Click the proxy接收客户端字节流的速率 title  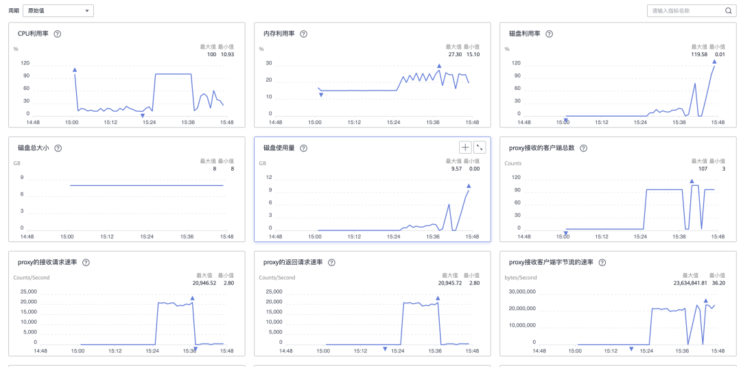coord(551,263)
